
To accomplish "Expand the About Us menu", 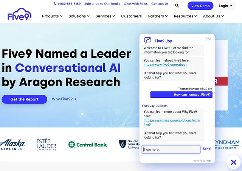I will 213,16.
